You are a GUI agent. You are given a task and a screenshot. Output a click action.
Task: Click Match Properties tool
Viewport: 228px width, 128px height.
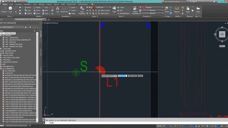click(135, 10)
